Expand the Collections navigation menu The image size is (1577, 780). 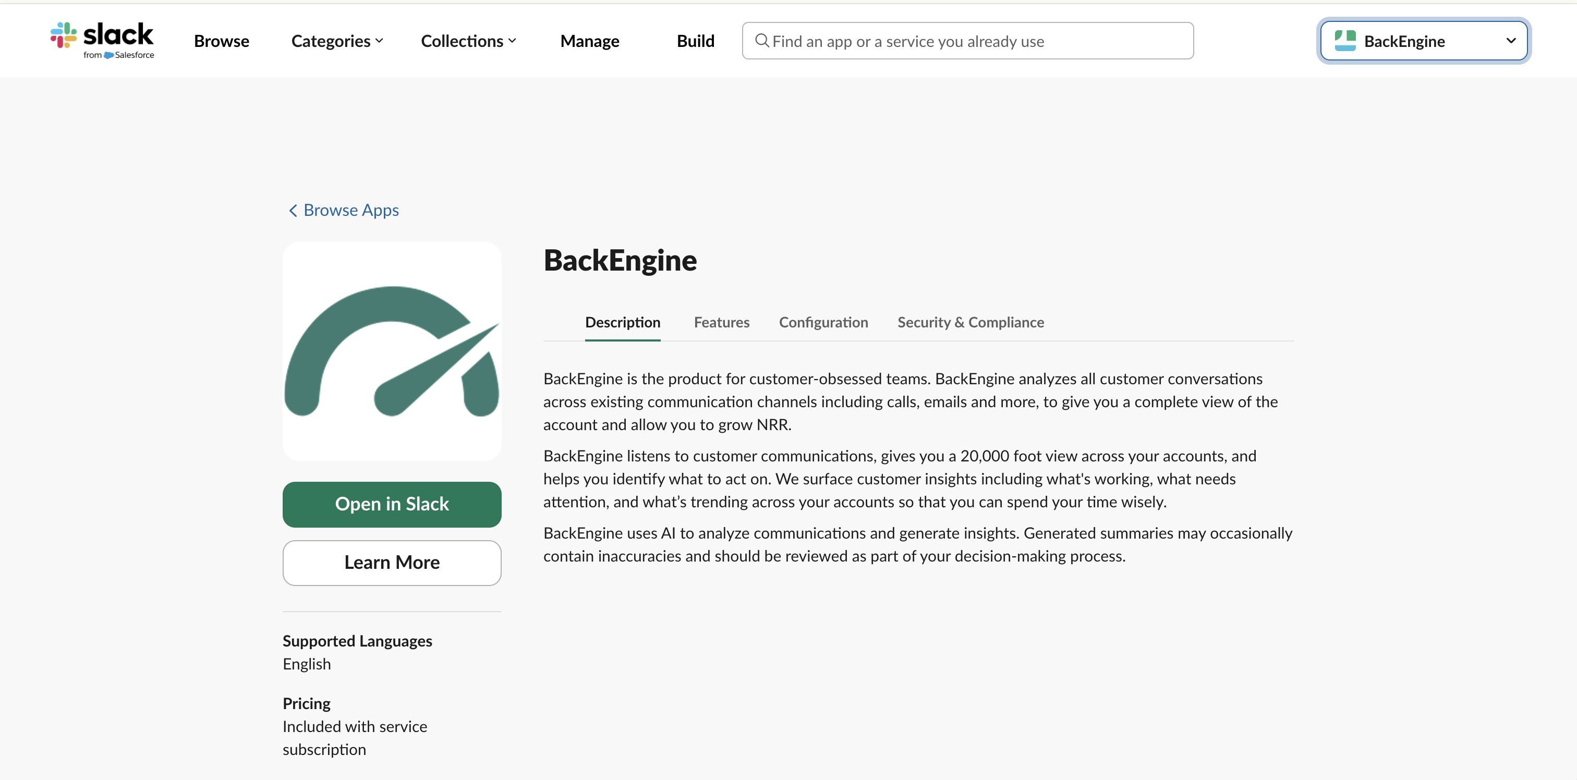468,41
